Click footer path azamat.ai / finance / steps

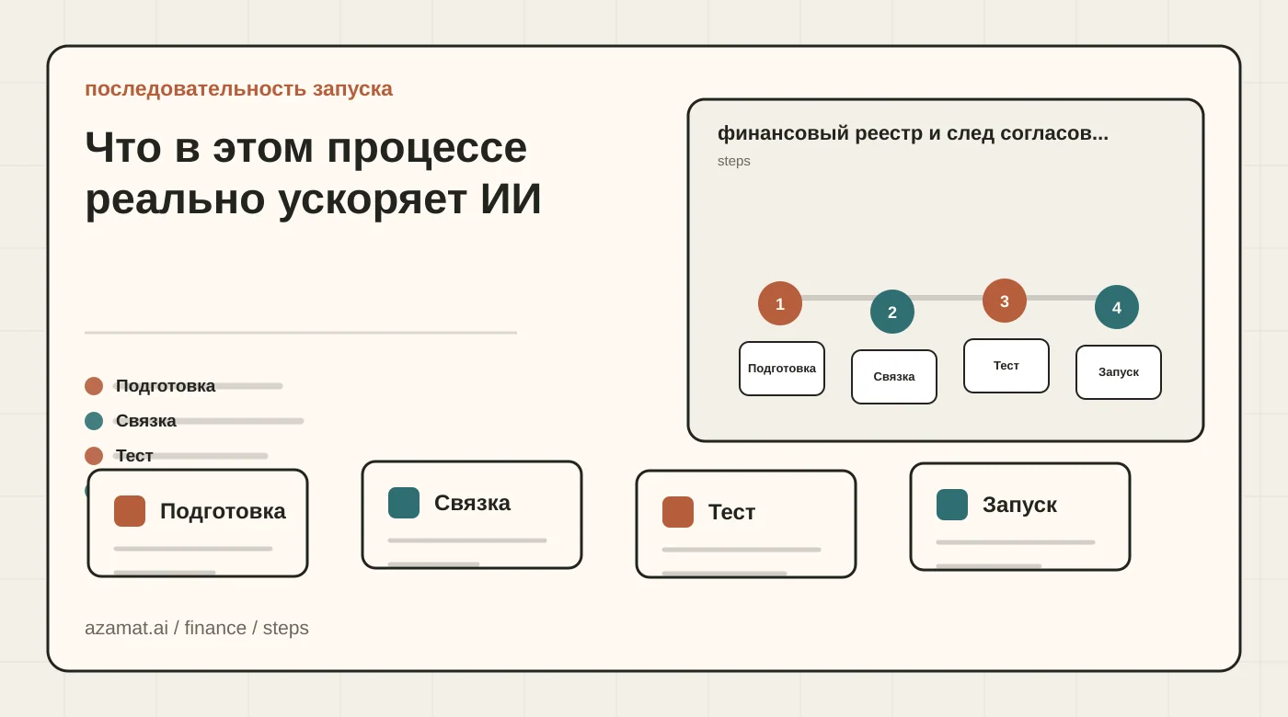197,628
